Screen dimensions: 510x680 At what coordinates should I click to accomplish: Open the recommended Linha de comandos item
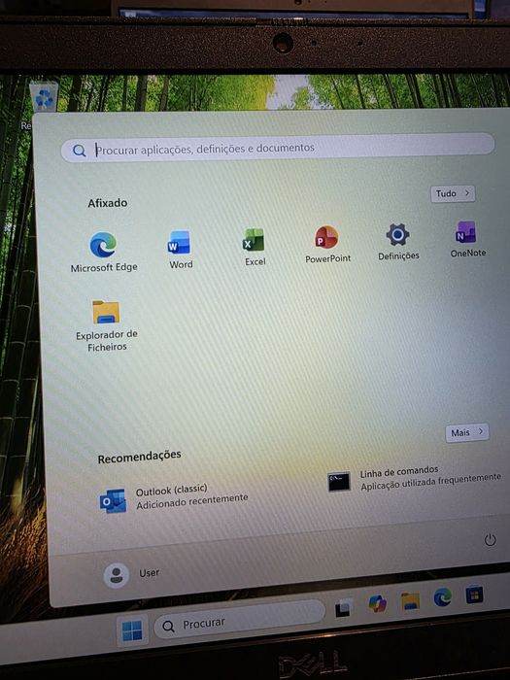(414, 480)
